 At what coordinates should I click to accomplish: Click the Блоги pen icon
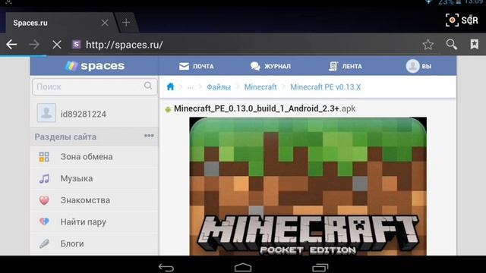[44, 243]
